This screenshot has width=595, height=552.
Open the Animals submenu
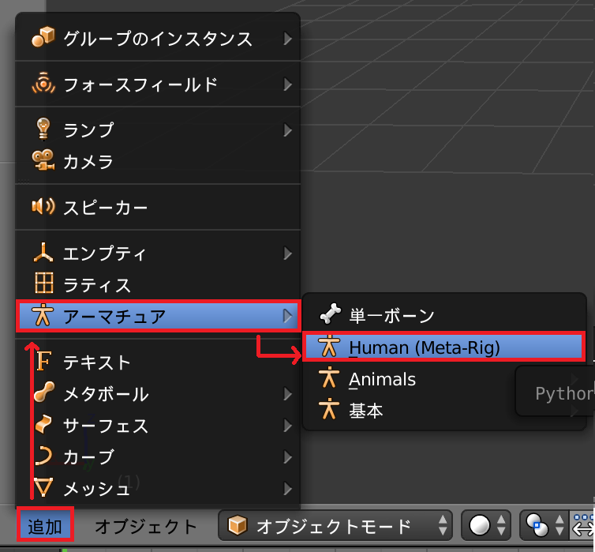pyautogui.click(x=444, y=379)
